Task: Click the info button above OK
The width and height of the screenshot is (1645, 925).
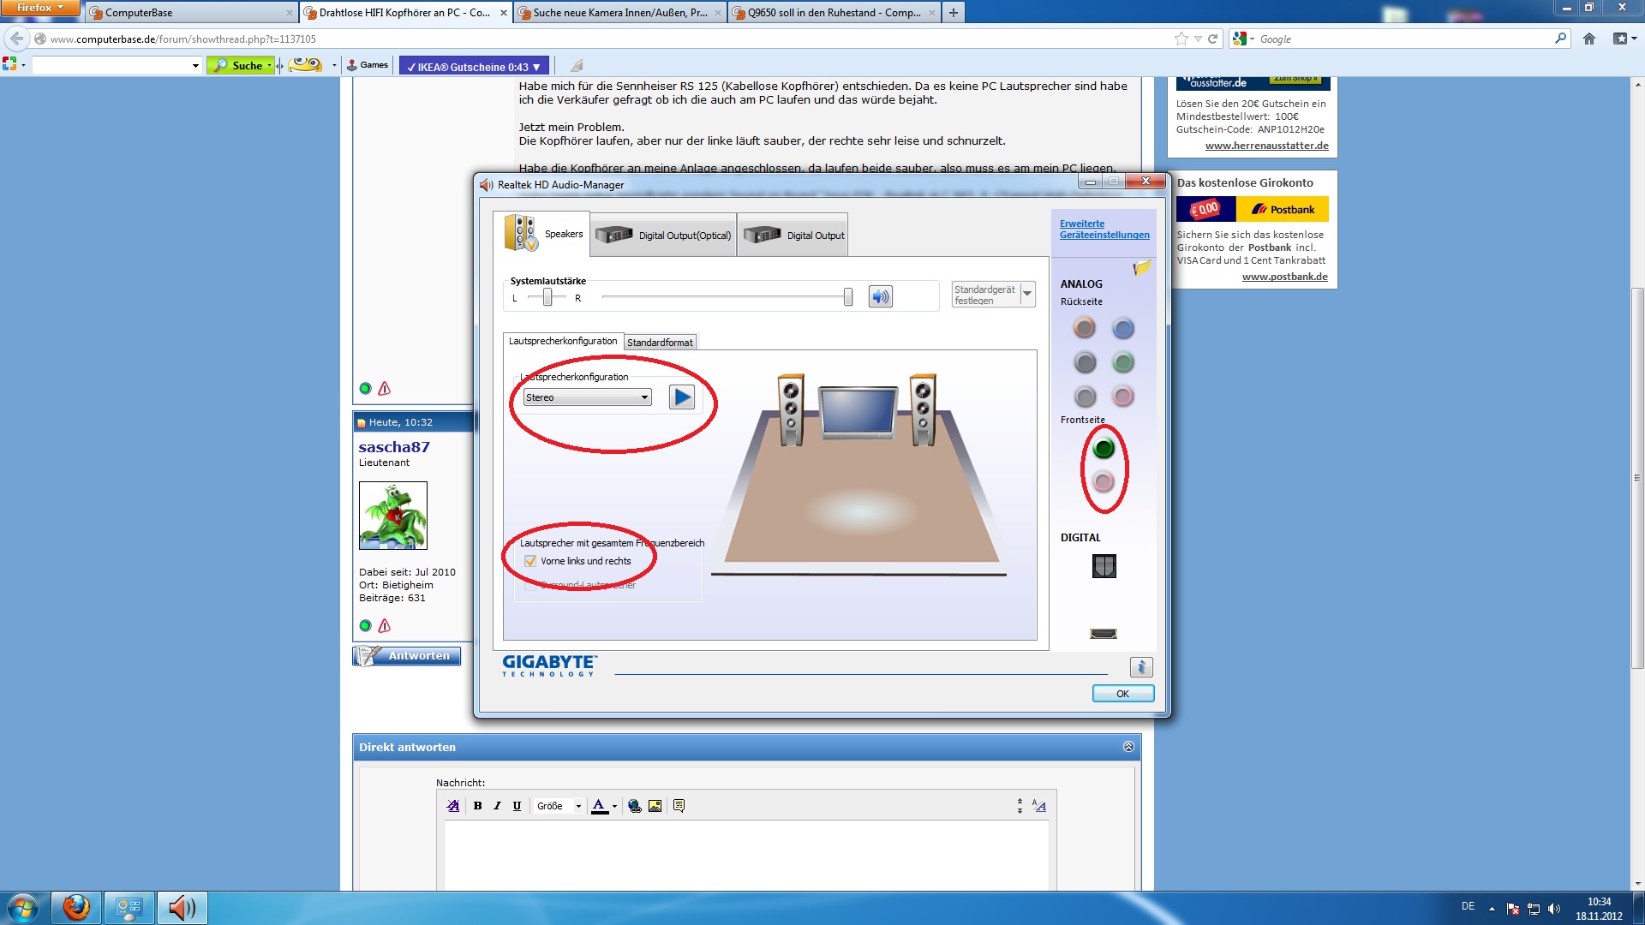Action: 1140,667
